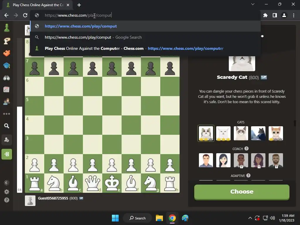Click the white king on e1
Image resolution: width=300 pixels, height=225 pixels.
112,183
